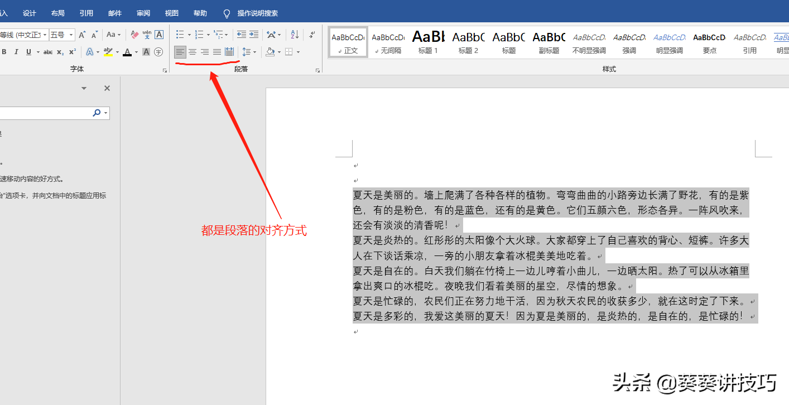Toggle bold formatting
Screen dimensions: 789x405
click(x=4, y=51)
